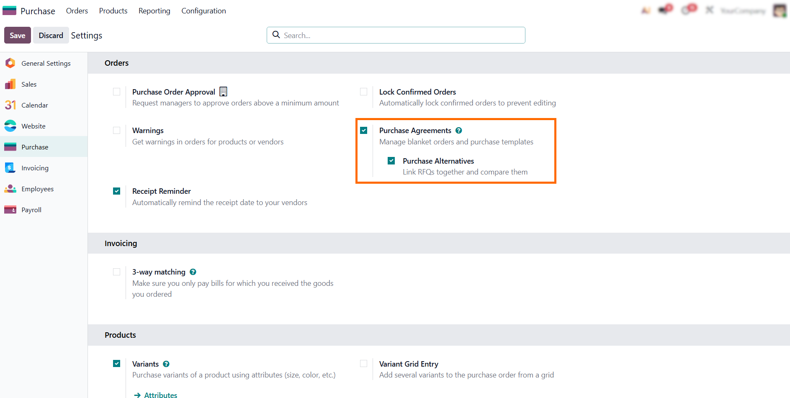The width and height of the screenshot is (790, 398).
Task: Click help icon next to Purchase Agreements
Action: 458,131
